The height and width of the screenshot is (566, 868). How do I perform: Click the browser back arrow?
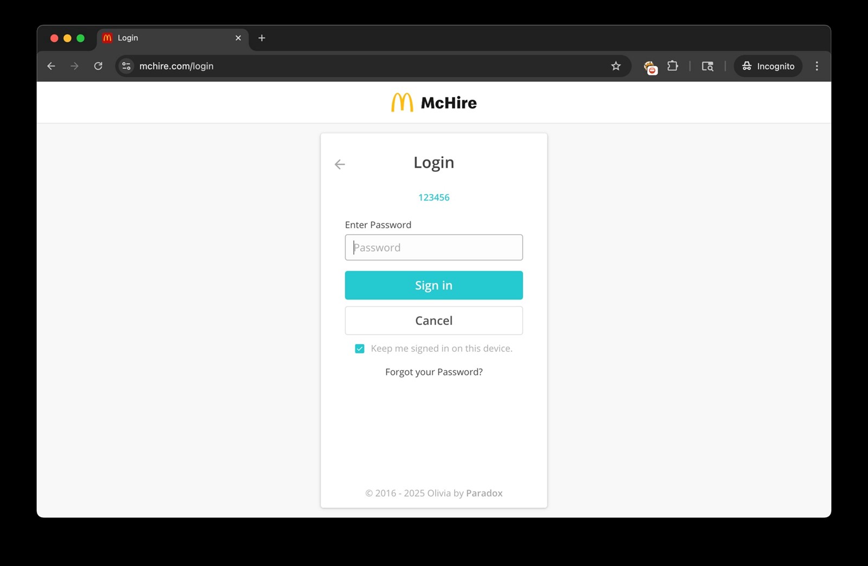pos(51,66)
